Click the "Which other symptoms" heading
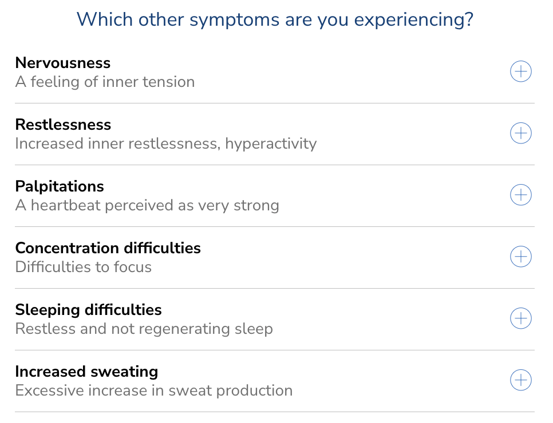This screenshot has height=423, width=553. pyautogui.click(x=275, y=20)
